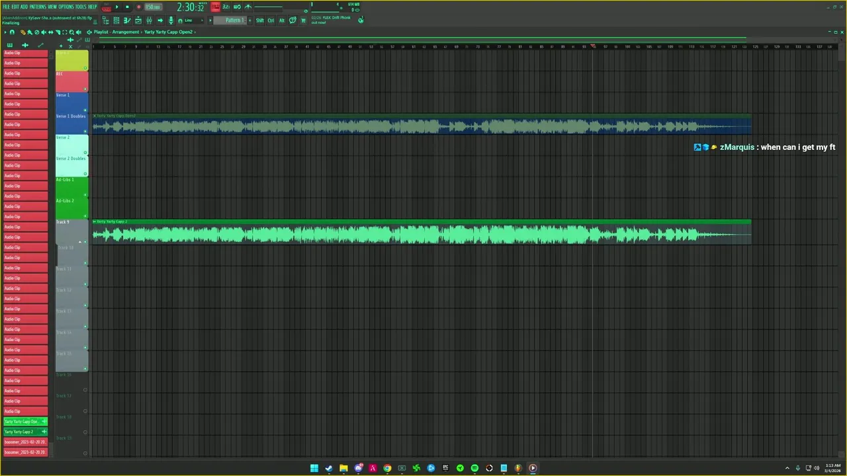Open the FILE menu
Image resolution: width=847 pixels, height=476 pixels.
[6, 7]
